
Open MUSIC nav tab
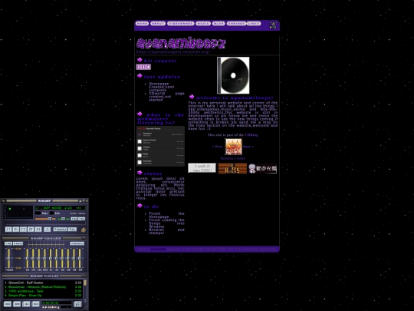pyautogui.click(x=203, y=24)
